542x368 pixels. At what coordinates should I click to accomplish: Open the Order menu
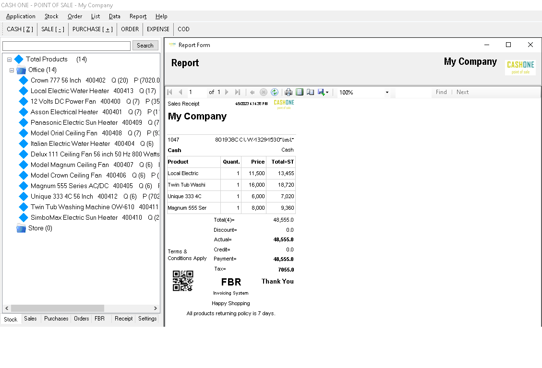click(75, 16)
